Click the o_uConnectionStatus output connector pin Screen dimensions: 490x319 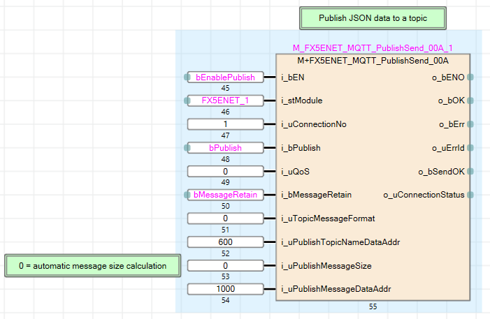(470, 195)
